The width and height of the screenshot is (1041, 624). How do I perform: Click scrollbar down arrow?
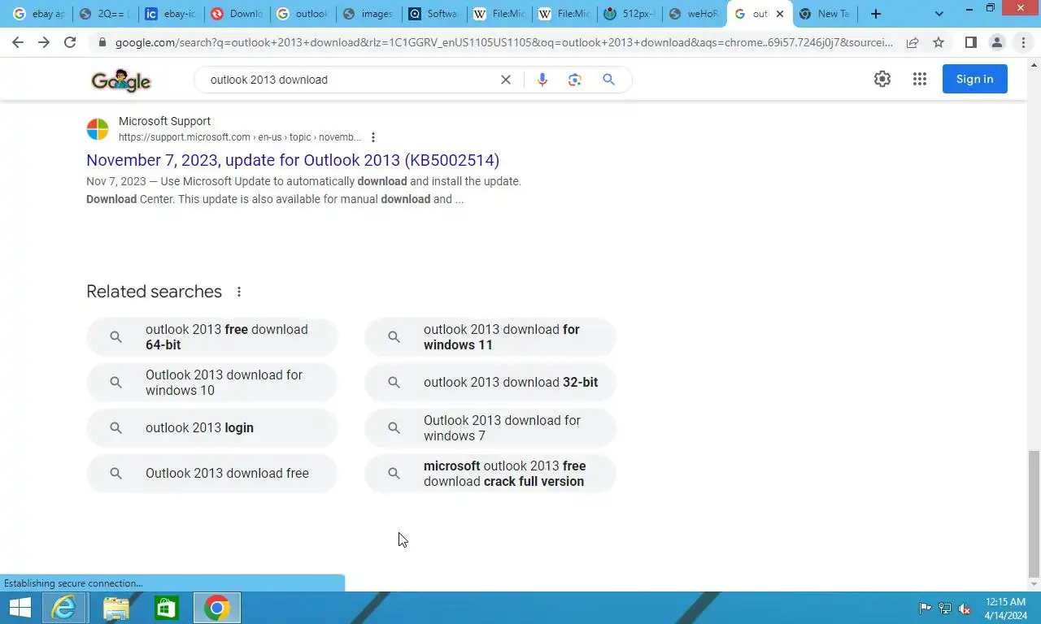click(x=1034, y=585)
